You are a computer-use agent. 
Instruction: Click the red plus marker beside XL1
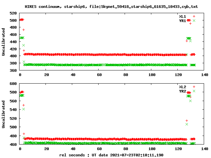194,16
